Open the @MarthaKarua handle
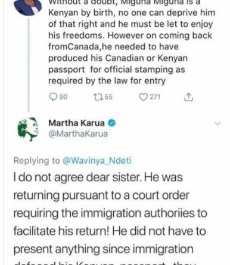 pyautogui.click(x=78, y=134)
